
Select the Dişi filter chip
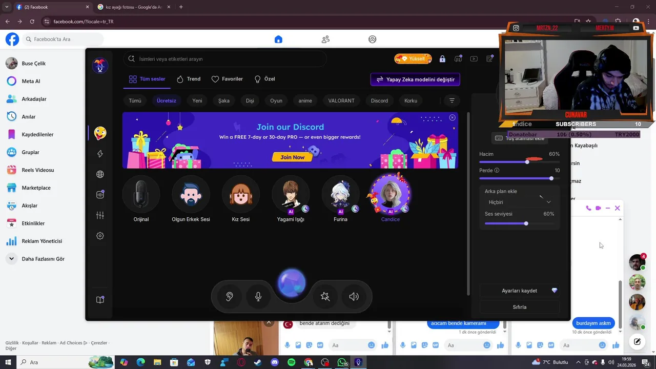tap(250, 100)
